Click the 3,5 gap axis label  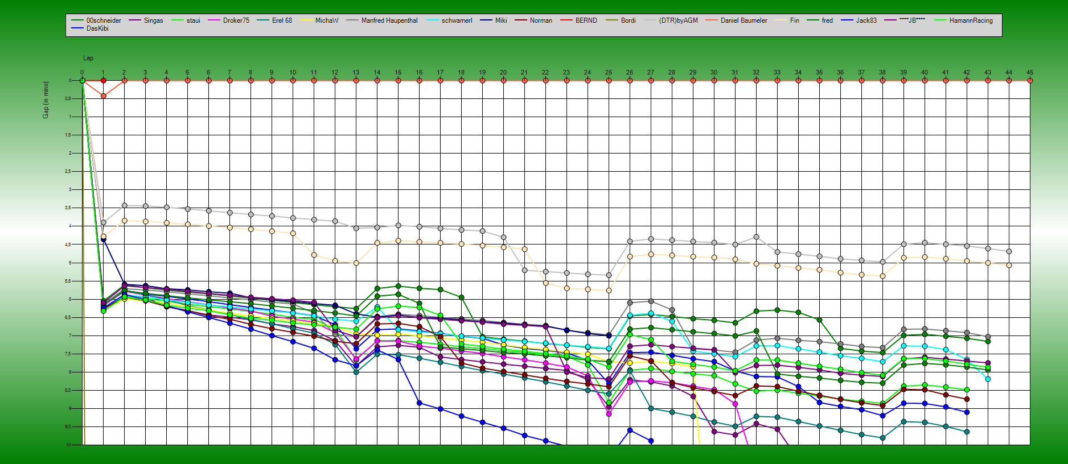pyautogui.click(x=68, y=208)
